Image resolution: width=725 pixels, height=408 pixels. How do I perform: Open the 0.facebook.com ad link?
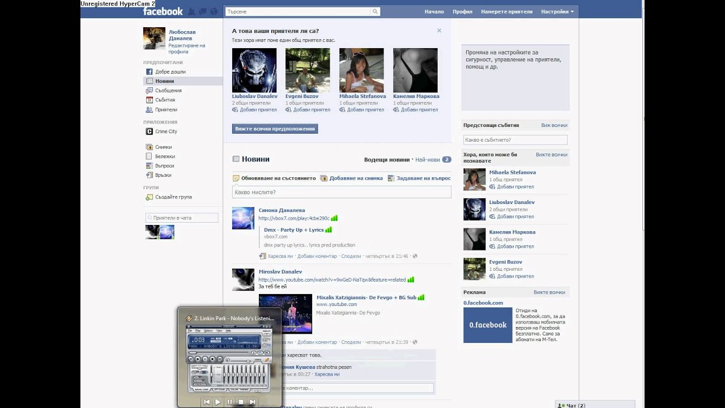point(483,303)
